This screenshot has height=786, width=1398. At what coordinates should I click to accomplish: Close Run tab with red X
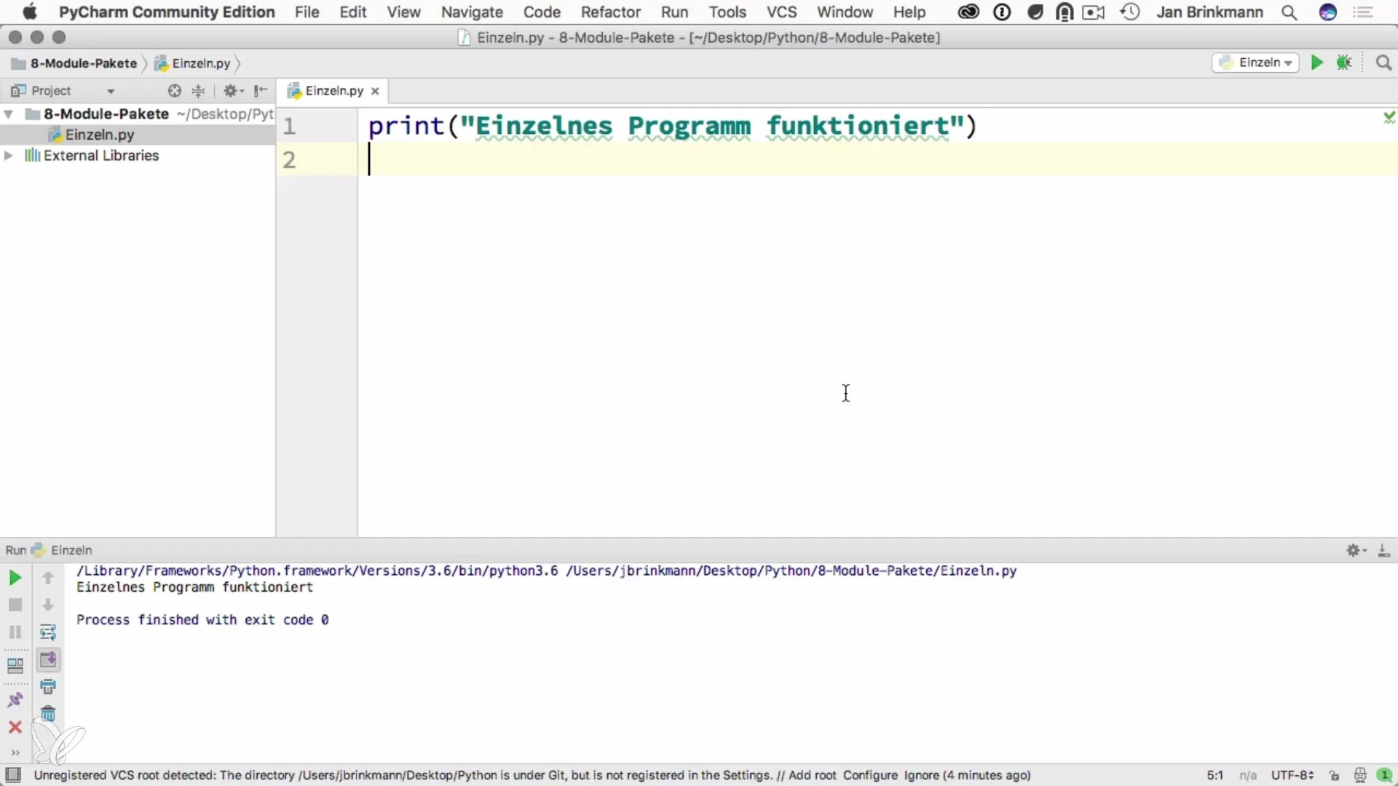15,727
